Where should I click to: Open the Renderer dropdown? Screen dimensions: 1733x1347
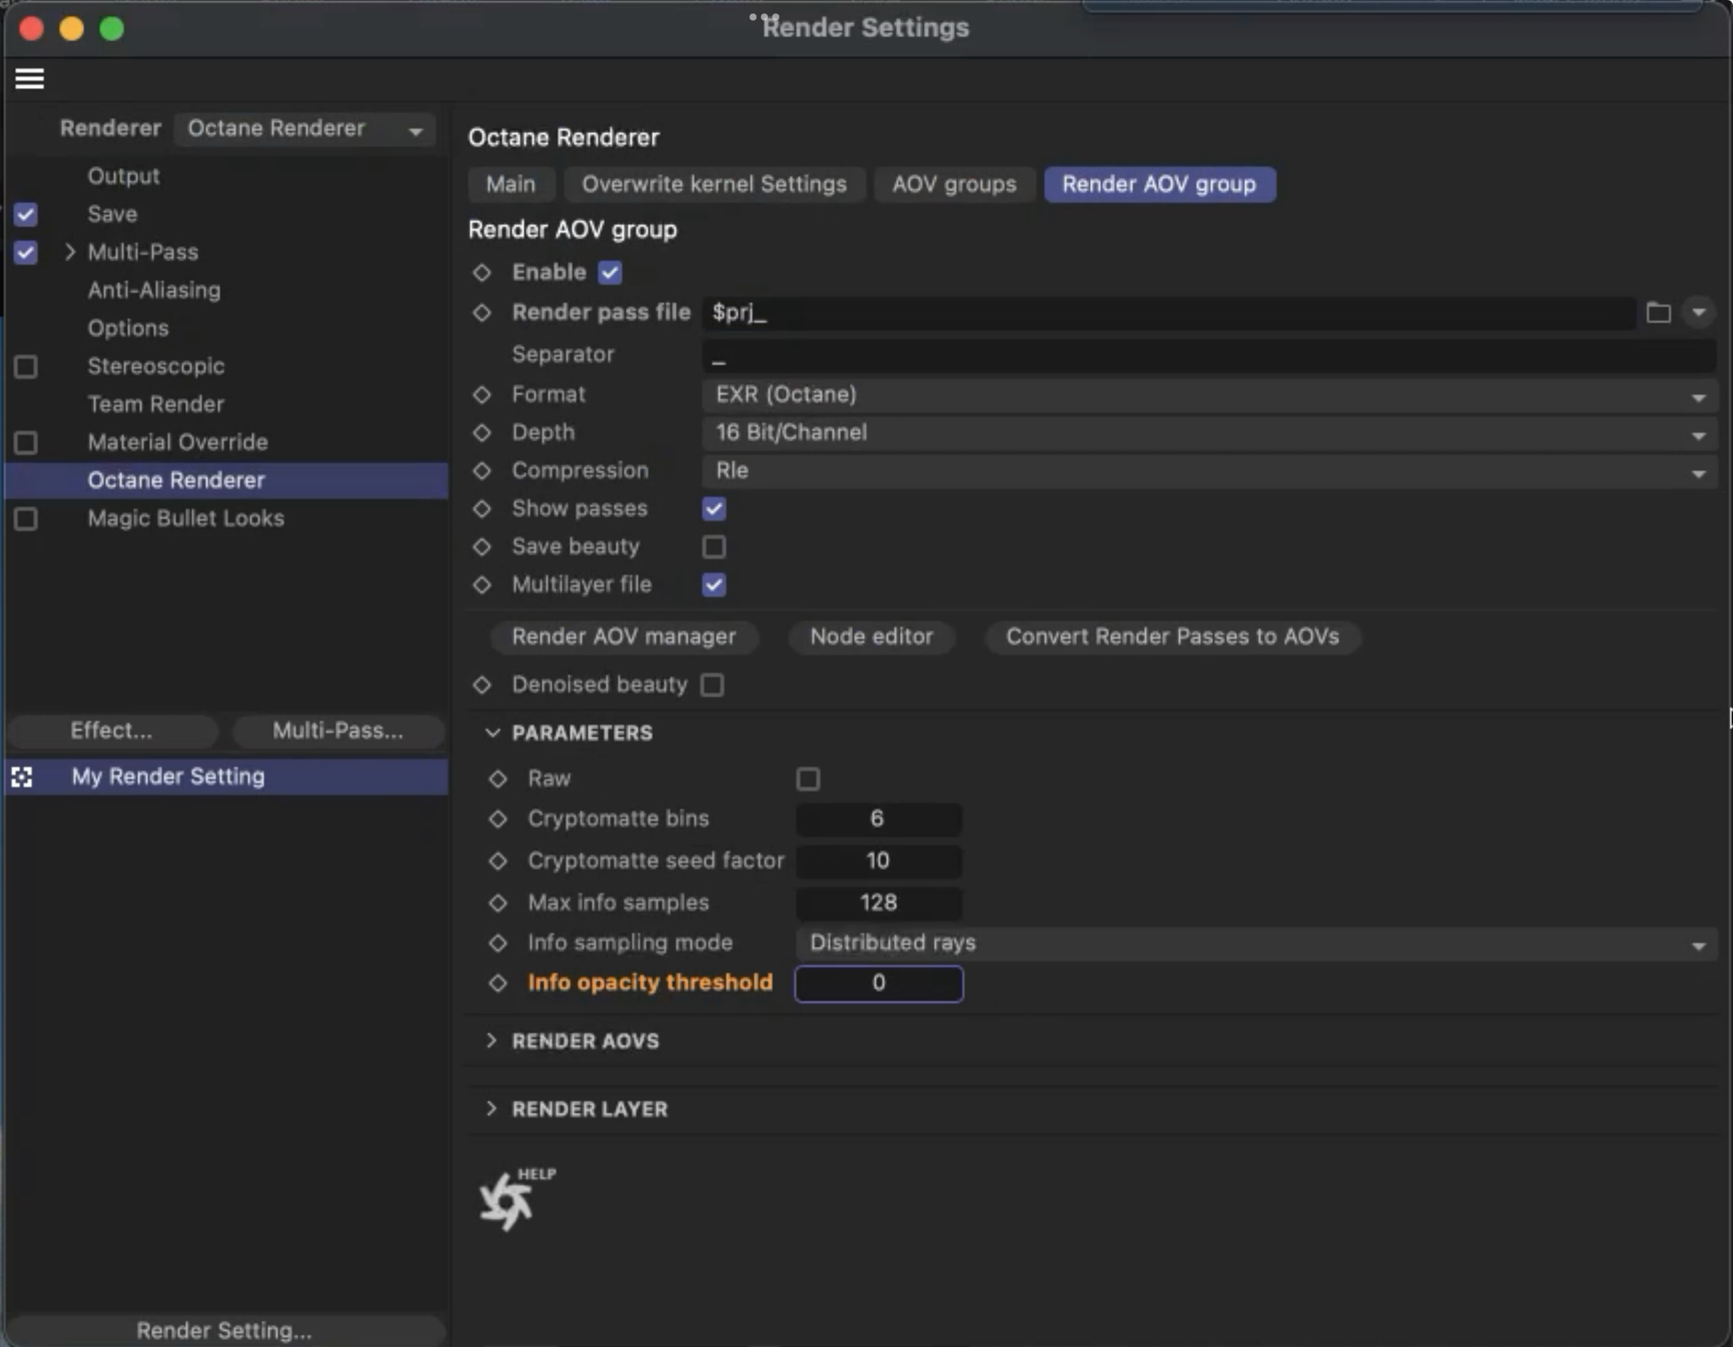click(x=304, y=129)
